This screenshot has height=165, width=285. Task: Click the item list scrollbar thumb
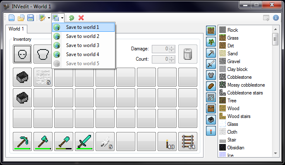275,39
